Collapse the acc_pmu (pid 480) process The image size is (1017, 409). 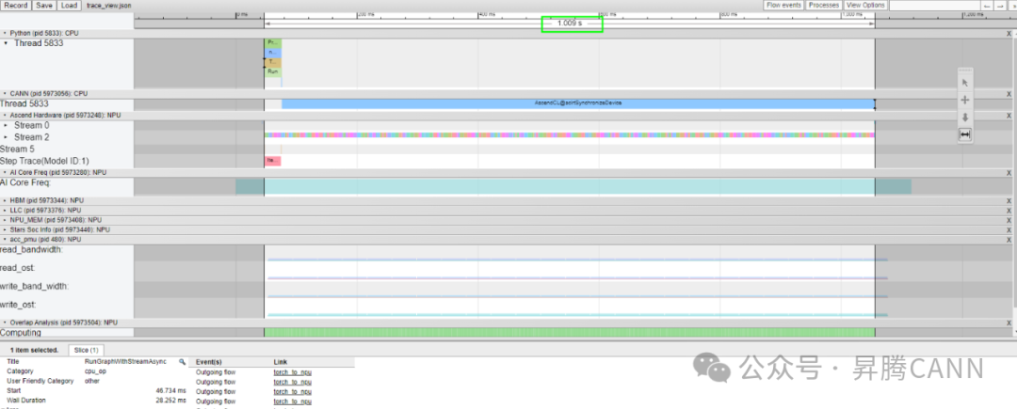coord(6,240)
